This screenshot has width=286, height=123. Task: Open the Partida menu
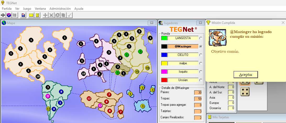(x=7, y=9)
